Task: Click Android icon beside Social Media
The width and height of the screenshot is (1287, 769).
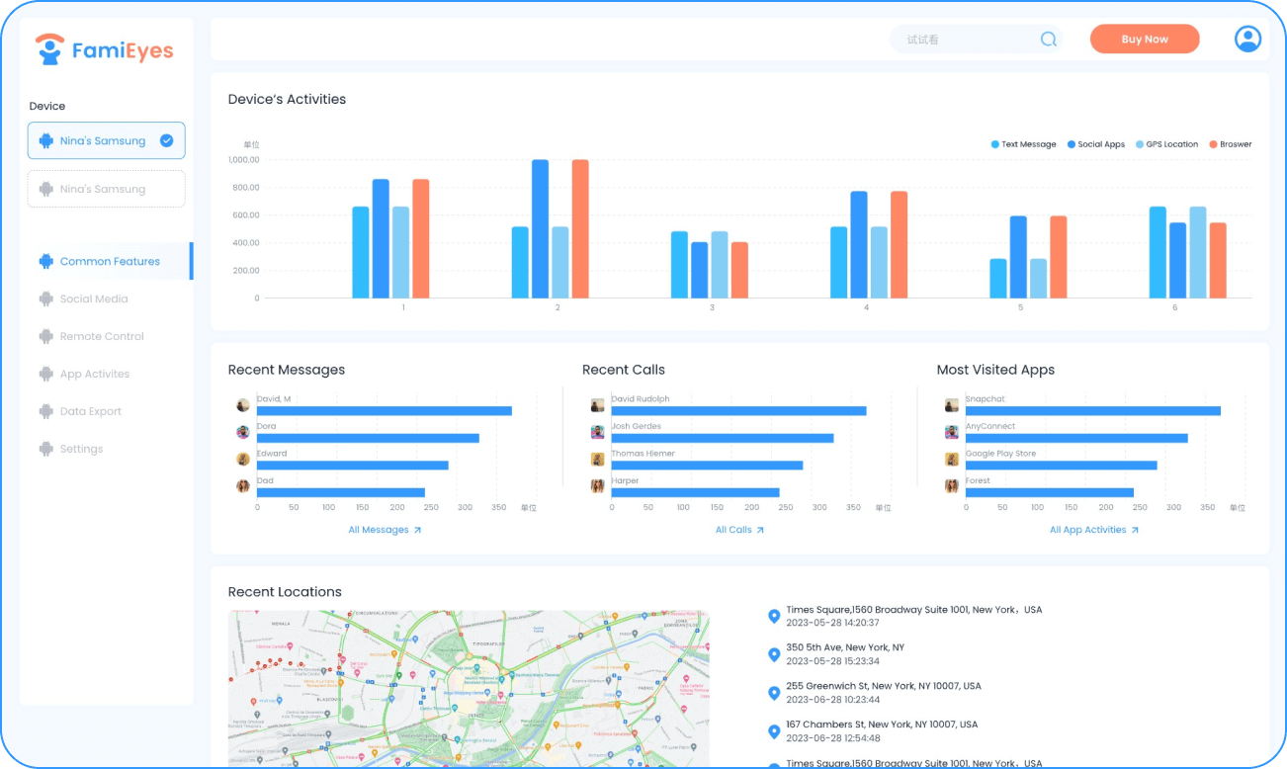Action: click(45, 299)
